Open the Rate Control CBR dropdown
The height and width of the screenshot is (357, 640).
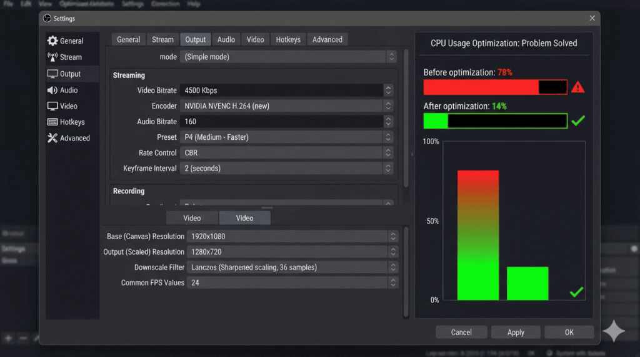[286, 152]
